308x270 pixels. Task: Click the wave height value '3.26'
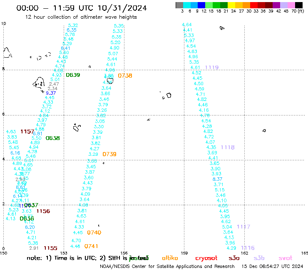(102, 110)
